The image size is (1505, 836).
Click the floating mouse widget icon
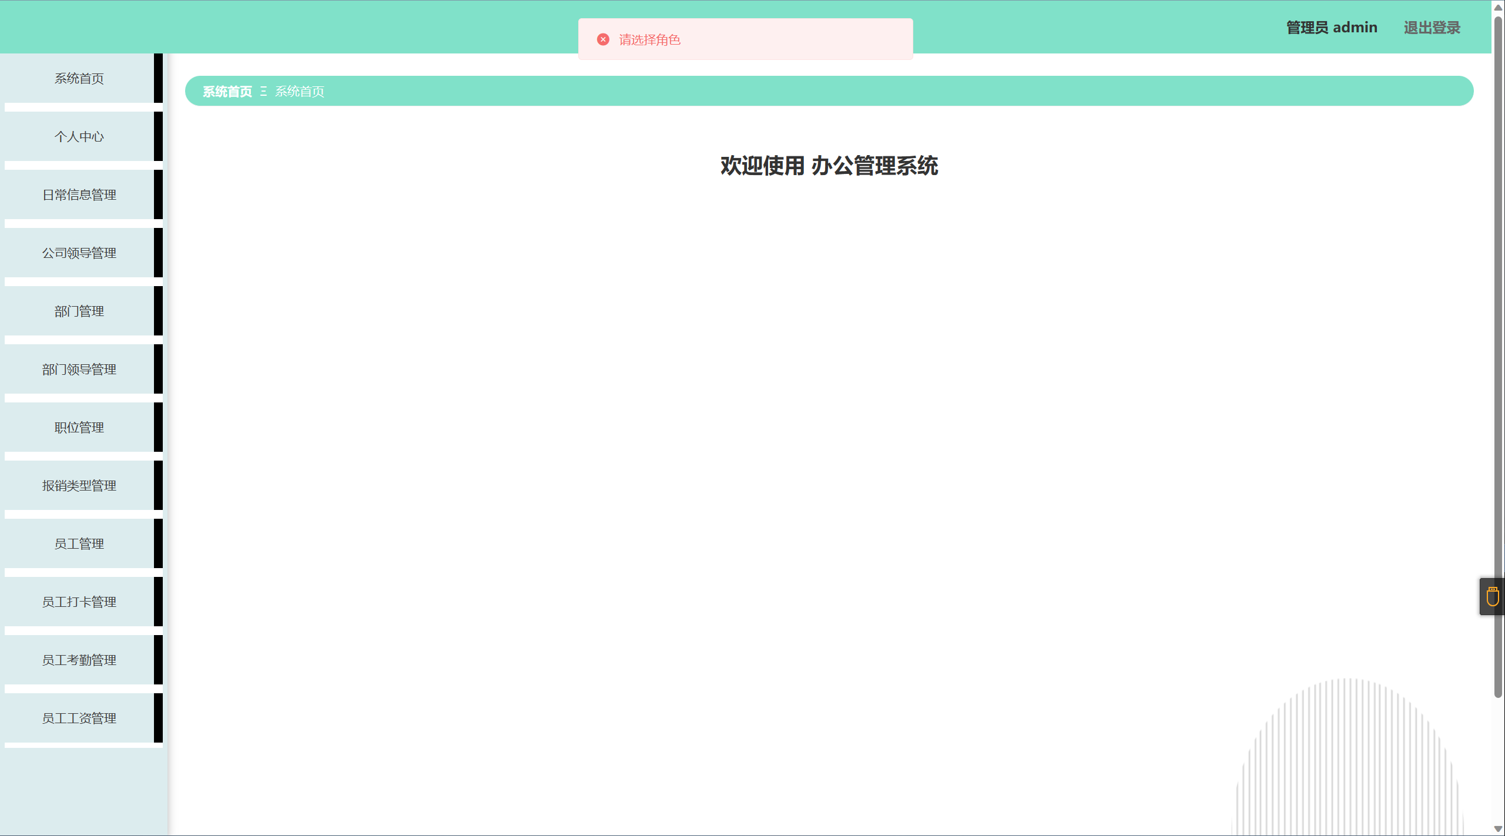1492,596
